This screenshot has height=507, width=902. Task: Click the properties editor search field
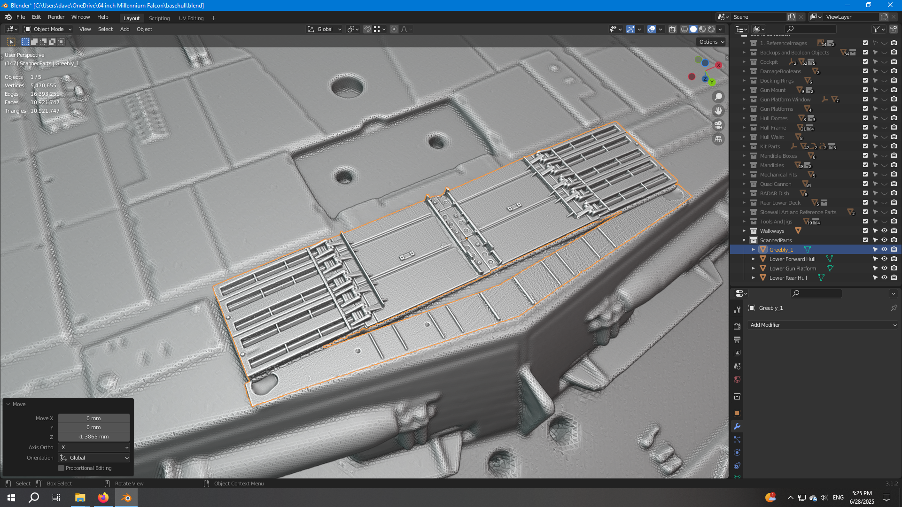pos(816,293)
